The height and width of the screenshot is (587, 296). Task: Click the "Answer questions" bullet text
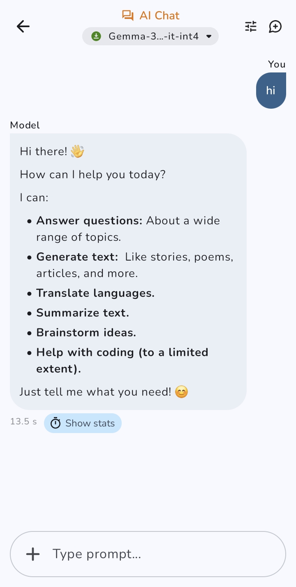[x=89, y=221]
